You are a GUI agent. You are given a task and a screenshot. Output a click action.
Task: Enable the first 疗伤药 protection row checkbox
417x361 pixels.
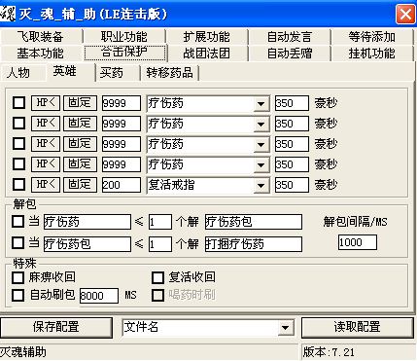coord(18,103)
